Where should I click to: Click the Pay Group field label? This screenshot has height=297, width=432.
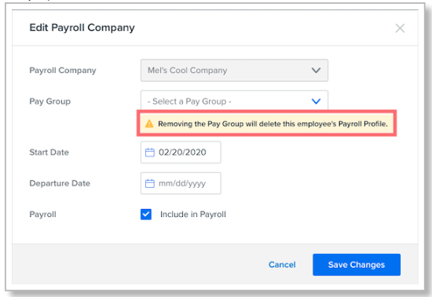pyautogui.click(x=49, y=101)
